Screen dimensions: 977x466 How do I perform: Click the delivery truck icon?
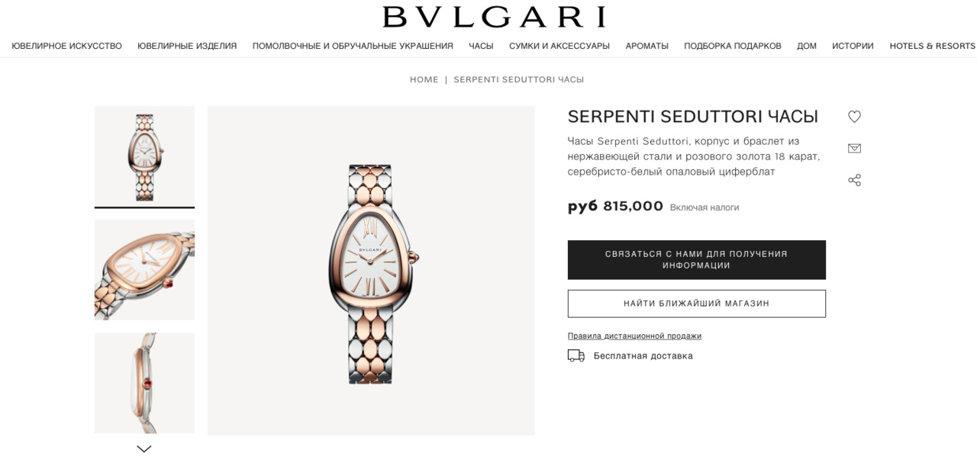click(x=576, y=355)
